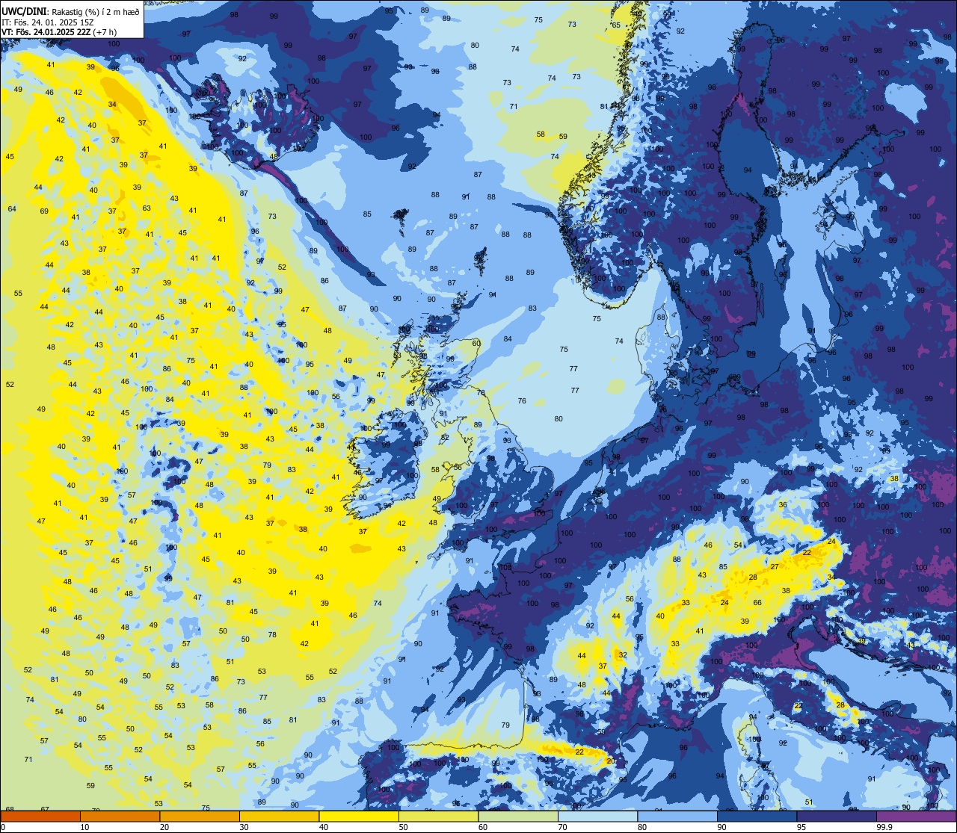Click the "30" legend scale label

(244, 827)
